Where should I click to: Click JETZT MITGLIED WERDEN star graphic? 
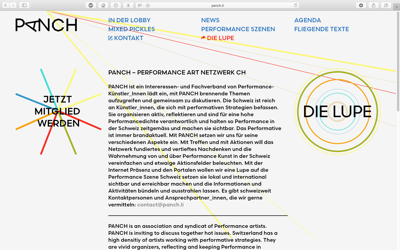tap(58, 111)
